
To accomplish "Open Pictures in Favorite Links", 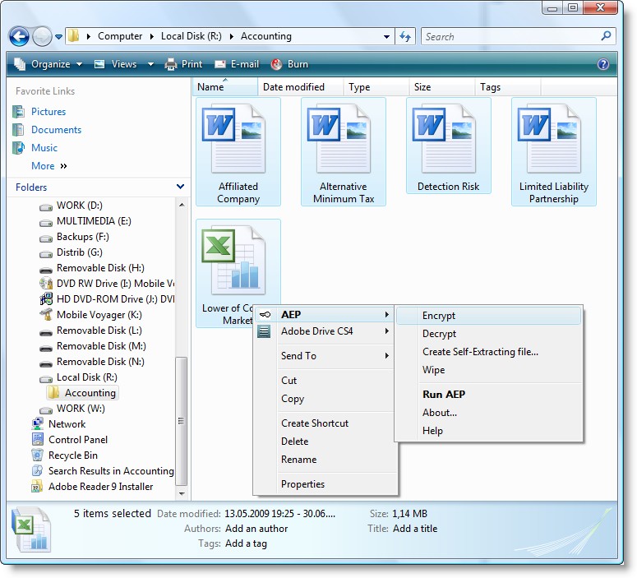I will click(x=48, y=112).
